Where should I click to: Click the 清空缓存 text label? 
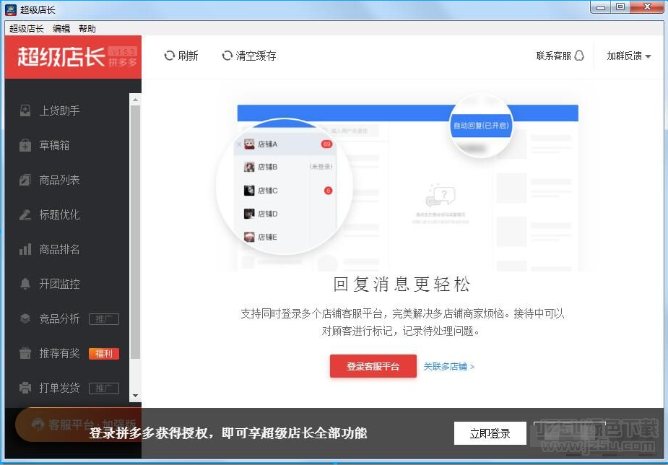click(256, 56)
